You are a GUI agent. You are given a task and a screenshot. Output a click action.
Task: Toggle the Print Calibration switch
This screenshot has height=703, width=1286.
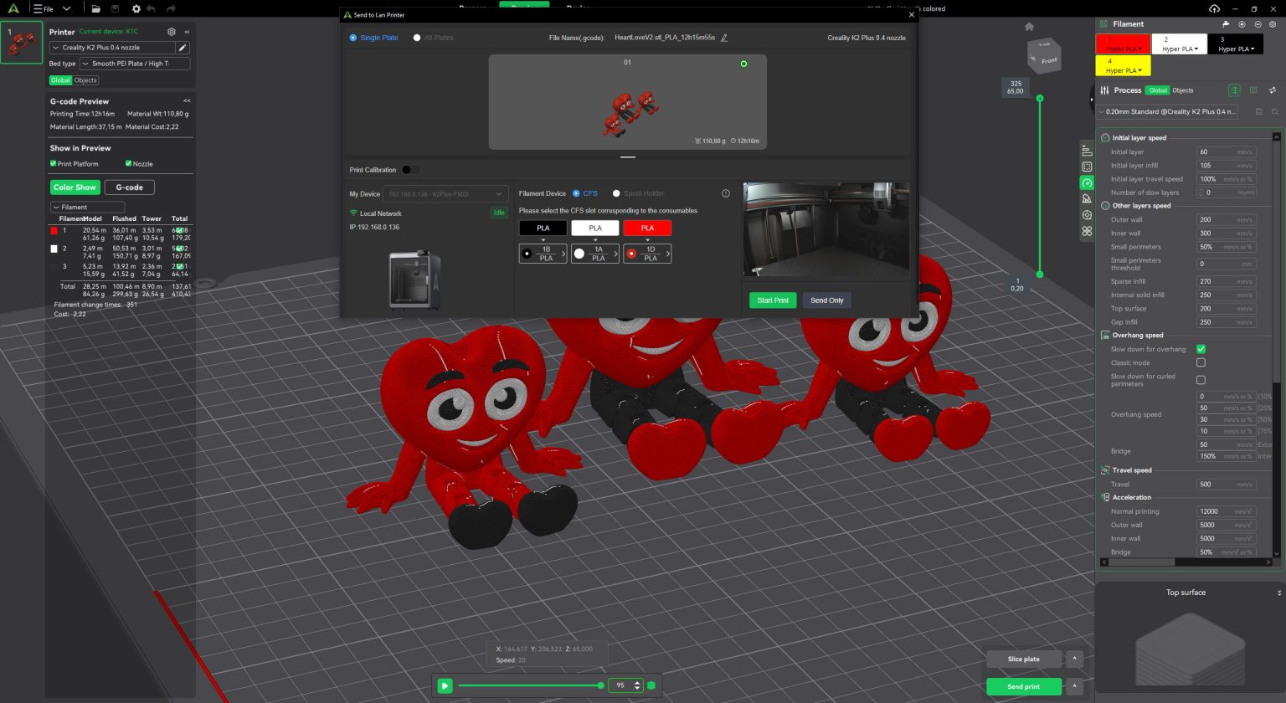409,170
